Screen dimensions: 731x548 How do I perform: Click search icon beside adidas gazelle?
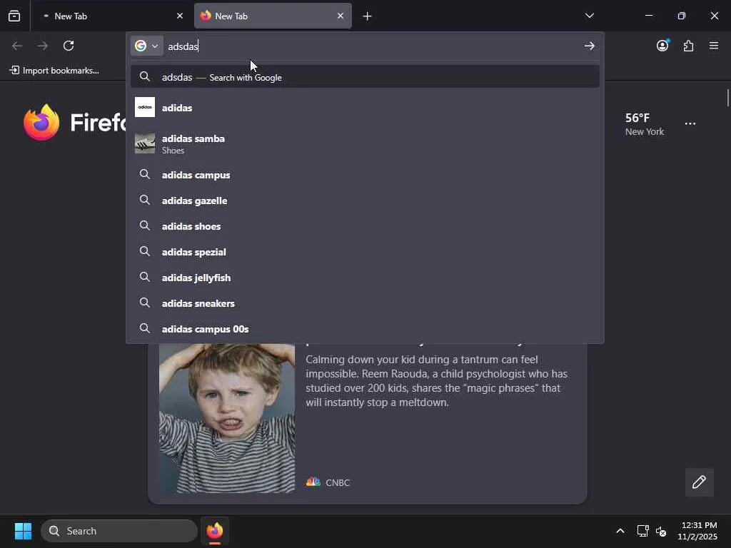pos(145,201)
